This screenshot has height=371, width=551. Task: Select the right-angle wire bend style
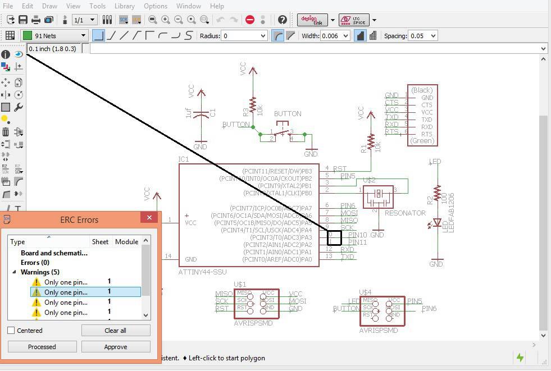[x=99, y=35]
